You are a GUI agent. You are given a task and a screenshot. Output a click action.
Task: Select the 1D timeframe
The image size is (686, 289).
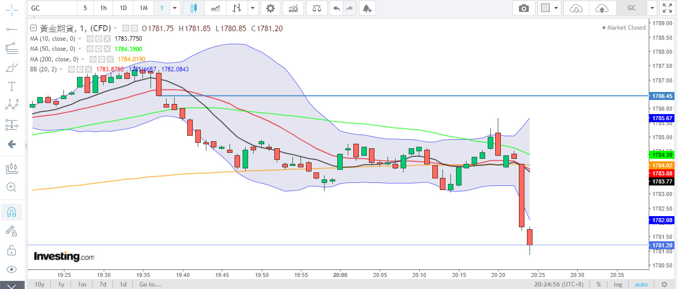pyautogui.click(x=123, y=8)
